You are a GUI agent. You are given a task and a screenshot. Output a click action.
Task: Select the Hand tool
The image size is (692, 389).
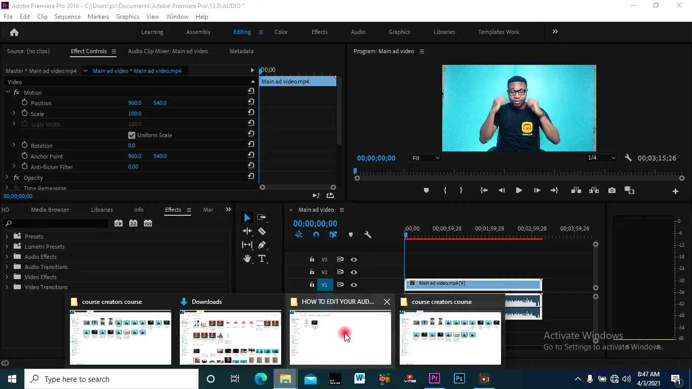pyautogui.click(x=247, y=258)
